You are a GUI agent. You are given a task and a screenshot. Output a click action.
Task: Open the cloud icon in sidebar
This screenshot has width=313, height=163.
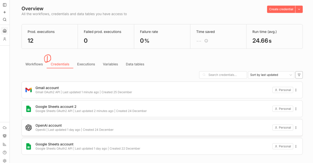pyautogui.click(x=5, y=128)
